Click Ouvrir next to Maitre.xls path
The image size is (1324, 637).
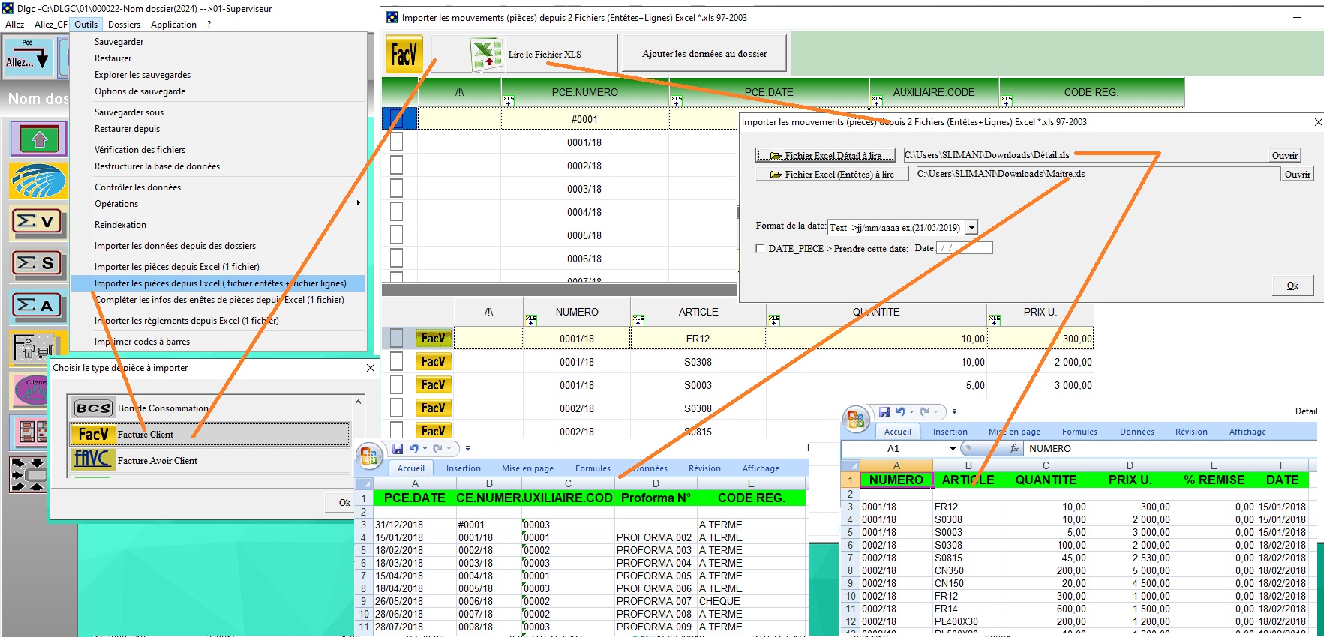coord(1298,175)
